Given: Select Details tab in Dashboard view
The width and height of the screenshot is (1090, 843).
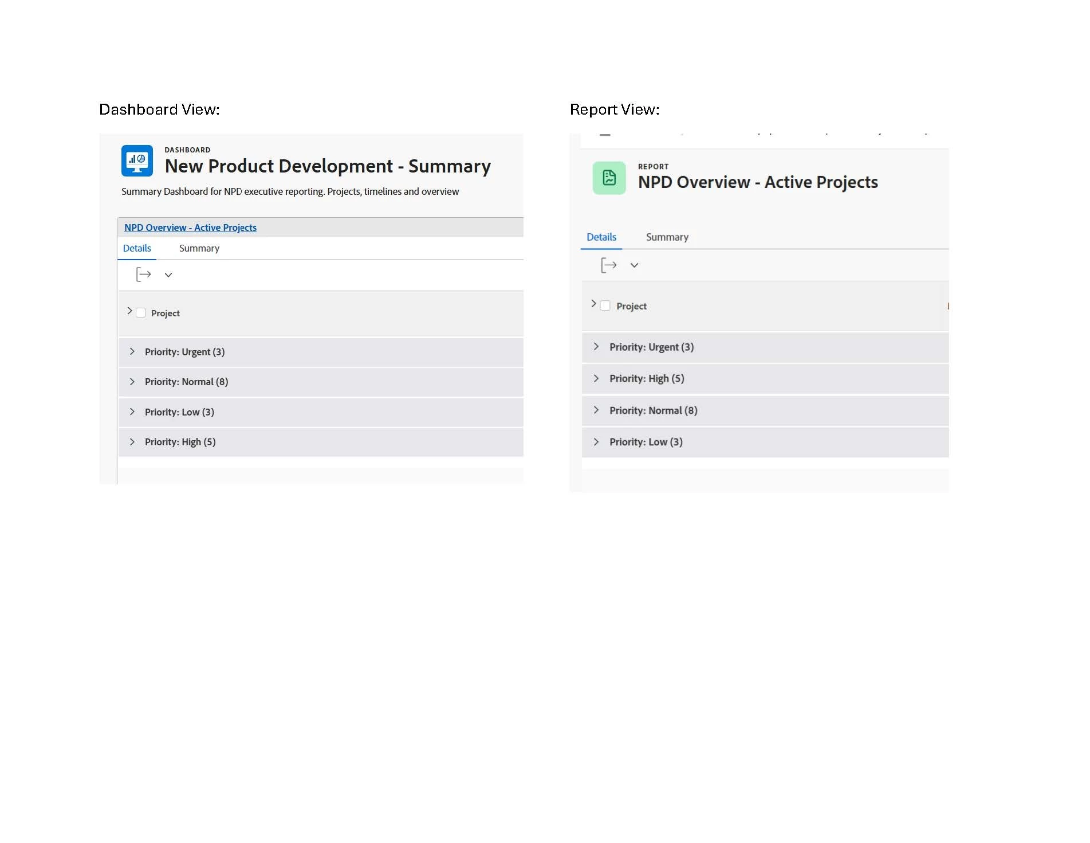Looking at the screenshot, I should point(137,248).
